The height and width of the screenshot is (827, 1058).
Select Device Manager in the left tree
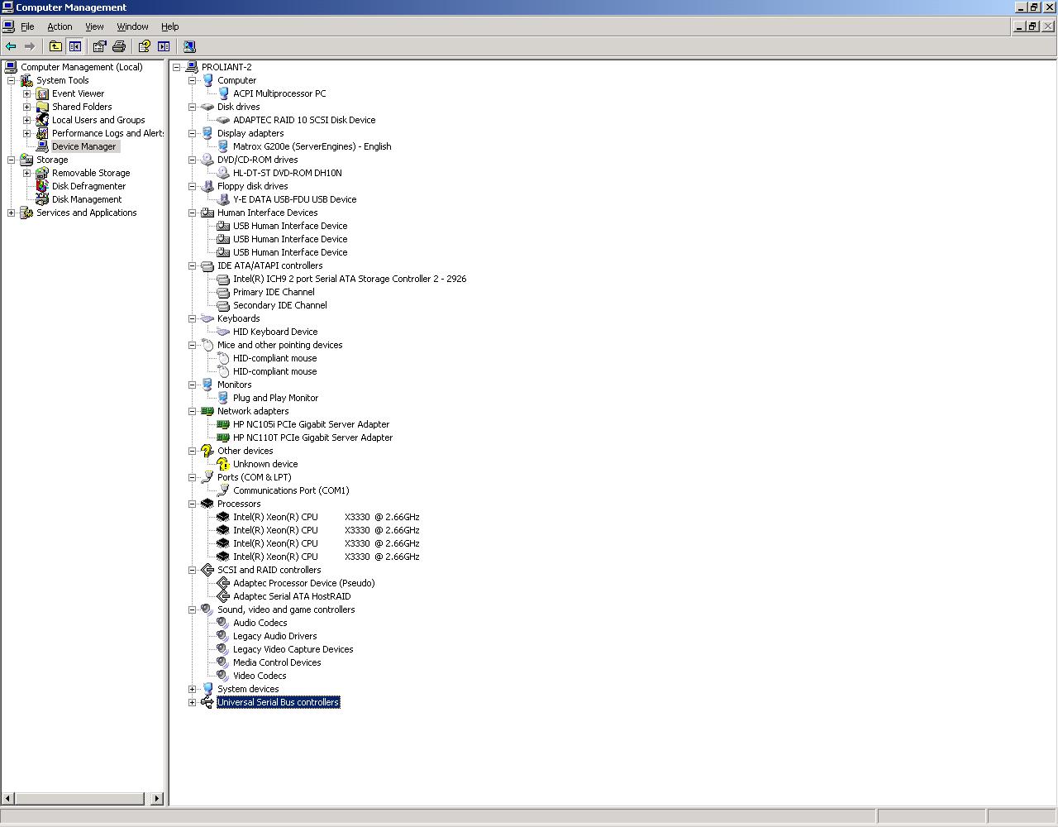[84, 146]
